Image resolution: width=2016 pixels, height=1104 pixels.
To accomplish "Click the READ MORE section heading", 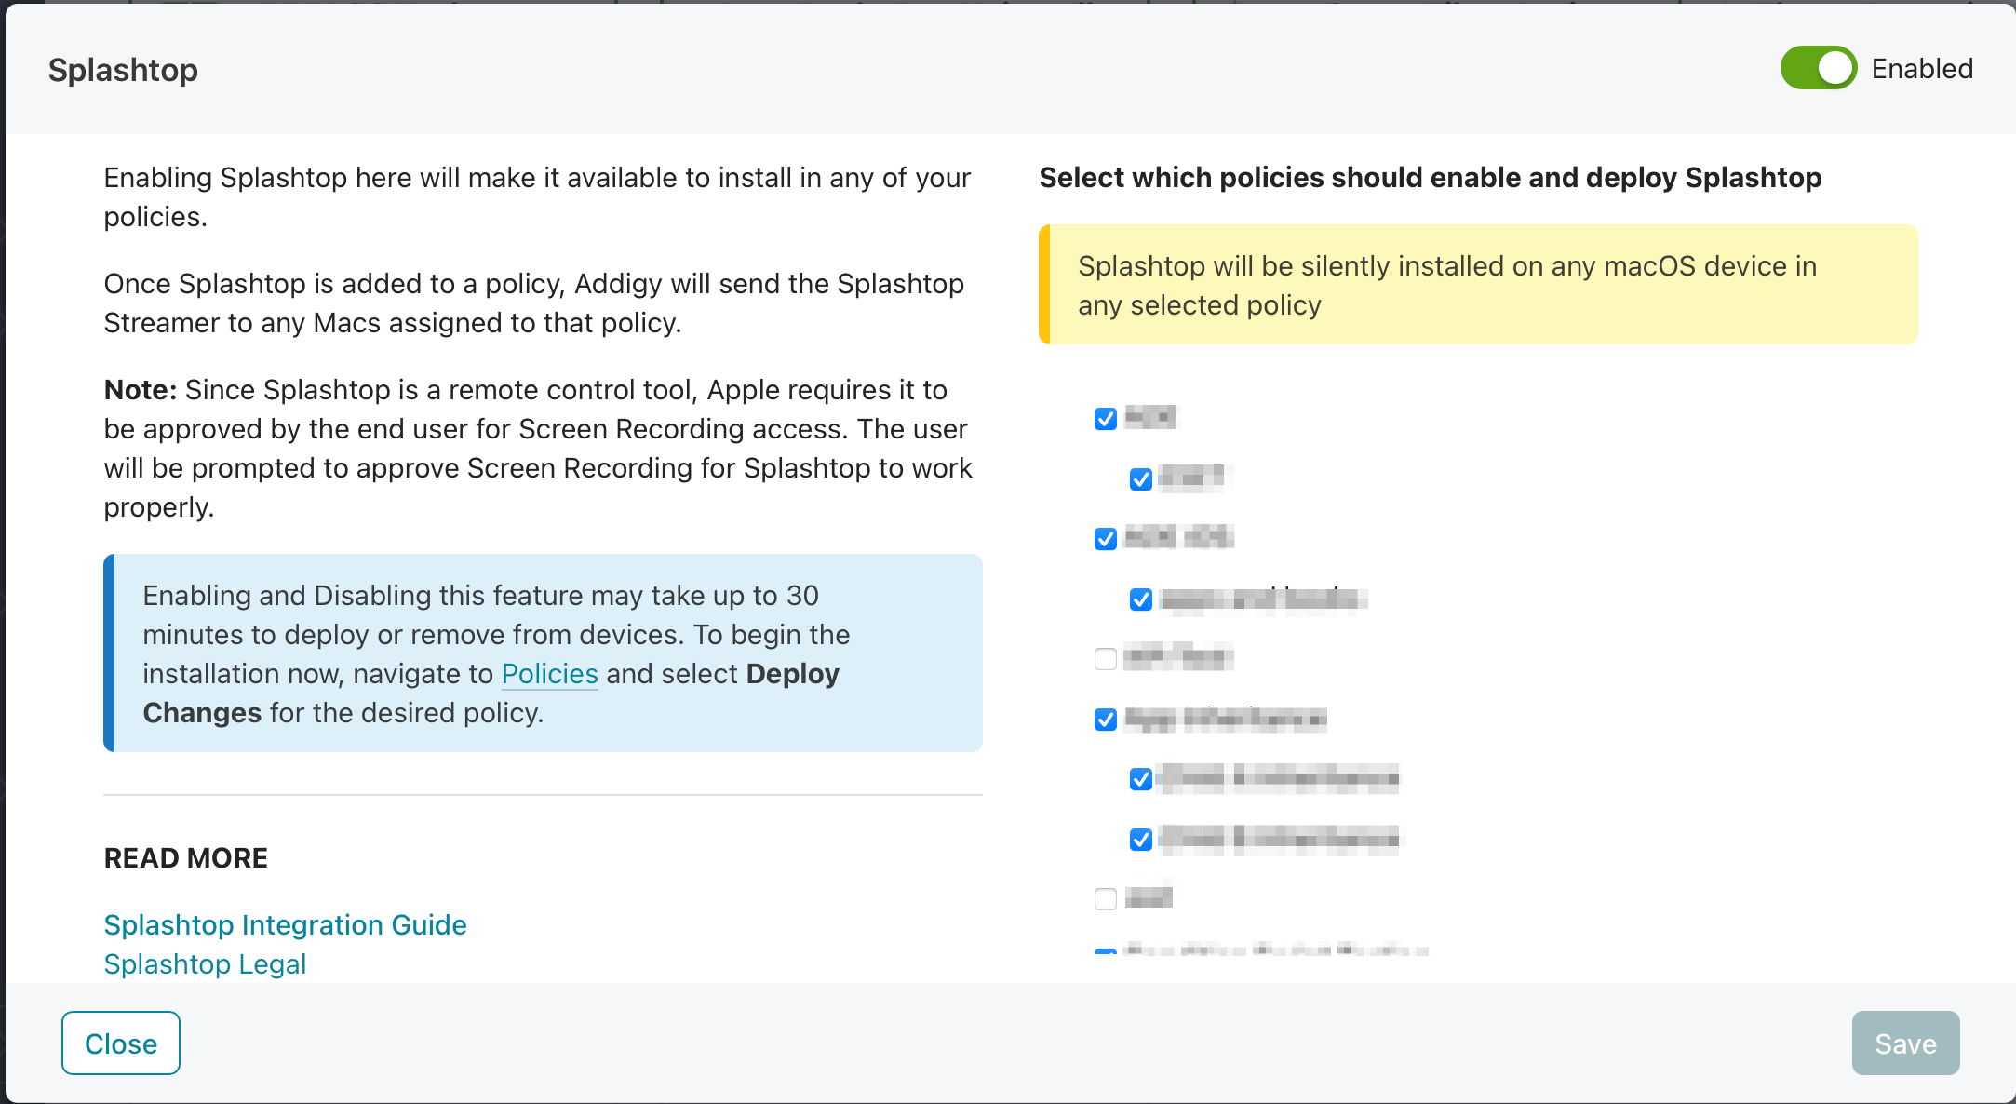I will coord(185,857).
